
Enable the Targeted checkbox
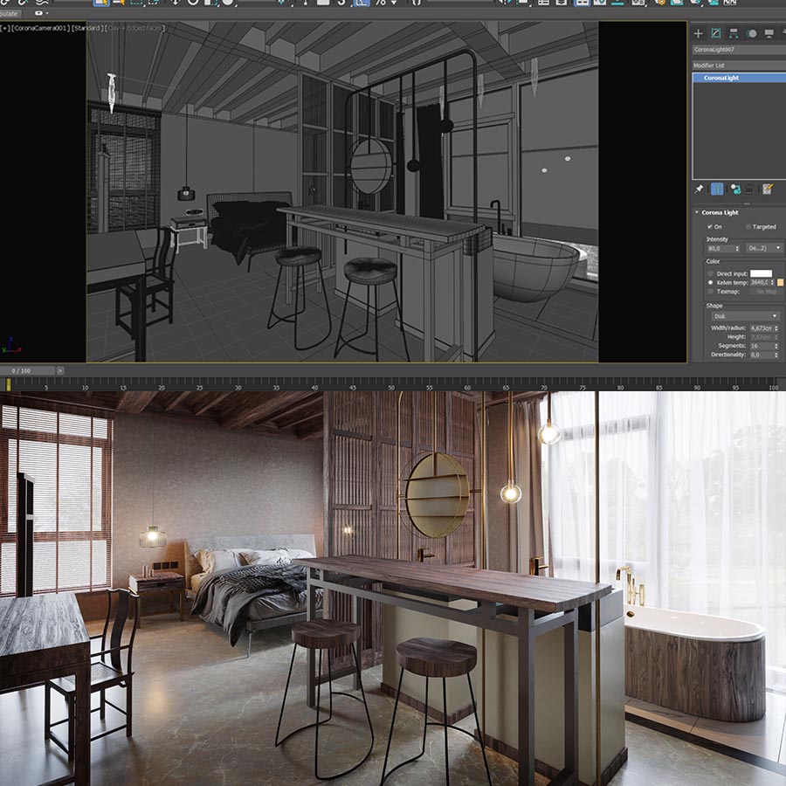[x=748, y=227]
